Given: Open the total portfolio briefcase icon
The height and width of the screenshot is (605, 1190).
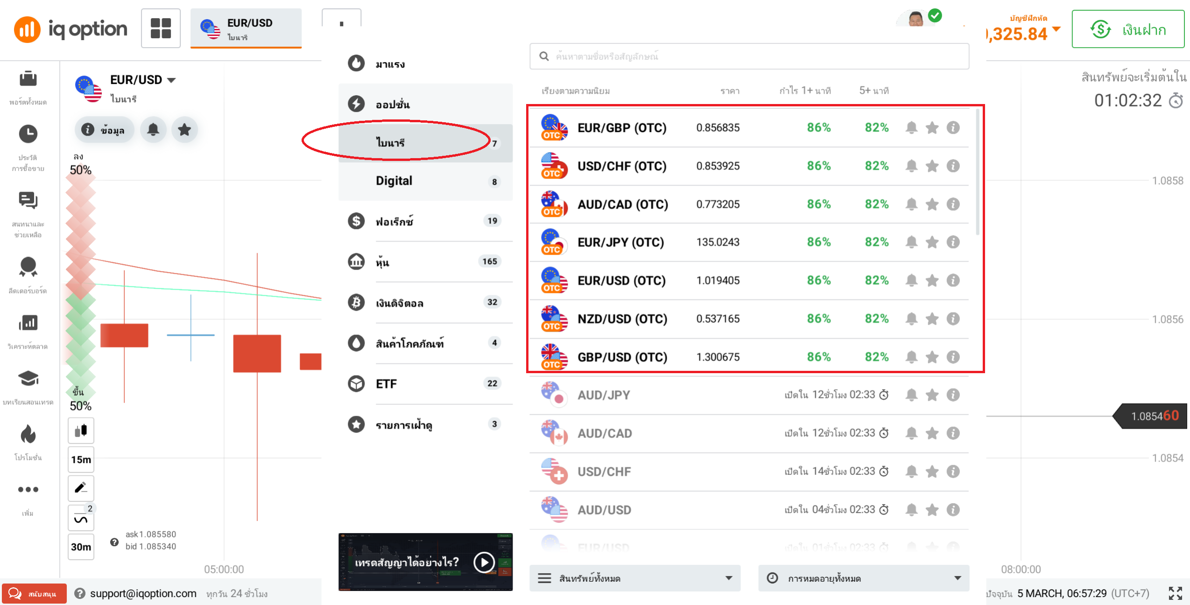Looking at the screenshot, I should [x=28, y=79].
